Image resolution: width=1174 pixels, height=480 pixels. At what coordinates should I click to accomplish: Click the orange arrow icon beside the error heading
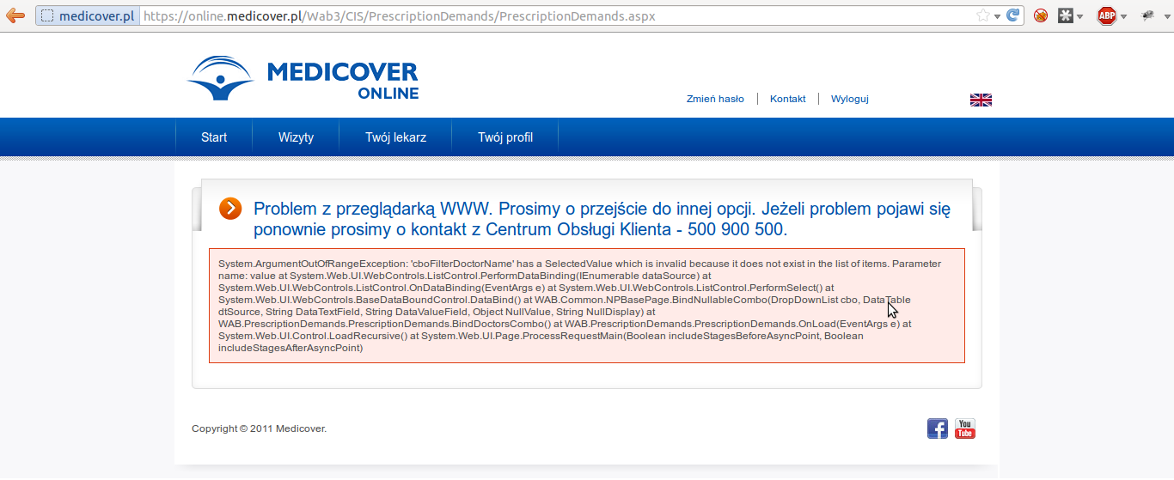[x=230, y=209]
